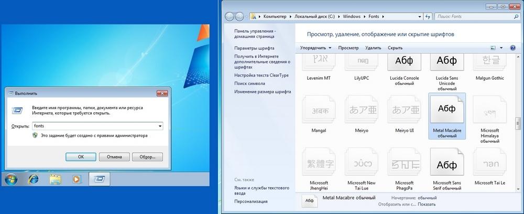524x214 pixels.
Task: Click the change view icon in Fonts toolbar
Action: coord(493,48)
